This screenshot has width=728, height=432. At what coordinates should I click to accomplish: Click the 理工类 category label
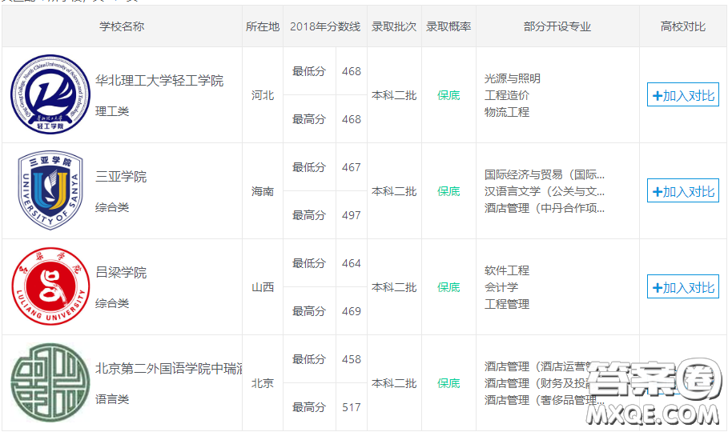click(112, 111)
